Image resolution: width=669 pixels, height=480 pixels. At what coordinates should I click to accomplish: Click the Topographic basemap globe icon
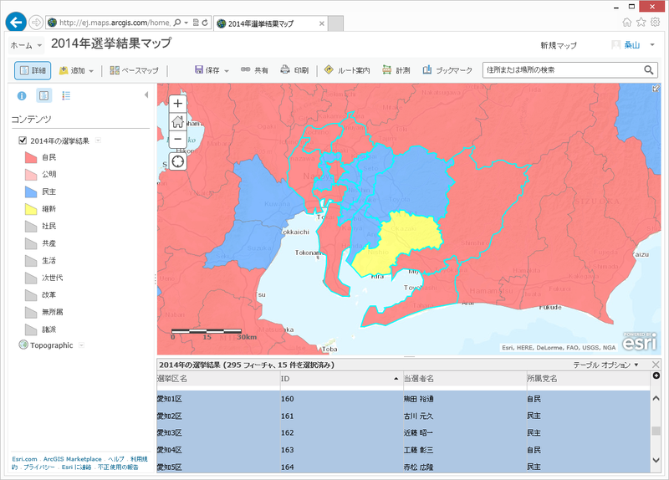(23, 345)
